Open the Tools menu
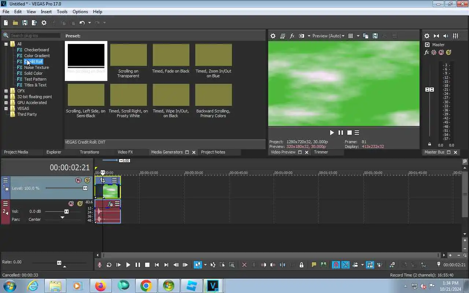The height and width of the screenshot is (293, 469). [62, 12]
